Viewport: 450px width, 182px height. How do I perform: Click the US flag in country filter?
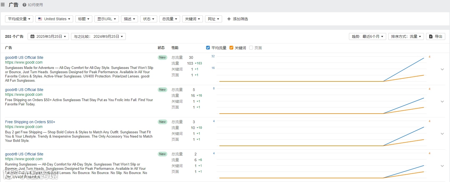click(40, 19)
